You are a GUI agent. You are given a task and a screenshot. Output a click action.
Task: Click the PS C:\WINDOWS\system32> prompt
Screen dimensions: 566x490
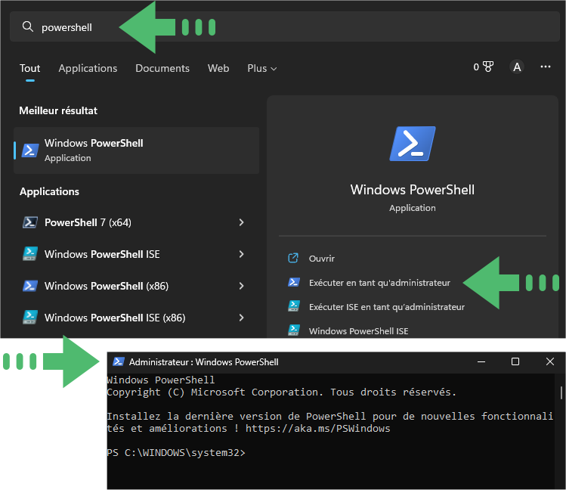click(176, 453)
